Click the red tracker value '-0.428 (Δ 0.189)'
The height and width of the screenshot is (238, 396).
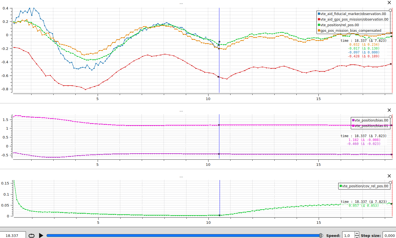(363, 56)
